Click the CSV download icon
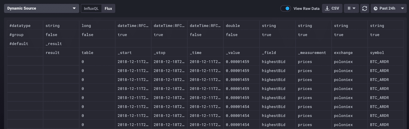The height and width of the screenshot is (129, 409). point(327,8)
